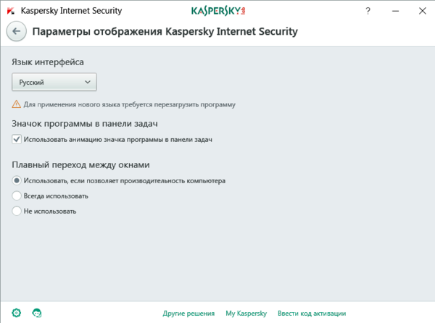
Task: Go to the "My Kaspersky" link
Action: (246, 314)
